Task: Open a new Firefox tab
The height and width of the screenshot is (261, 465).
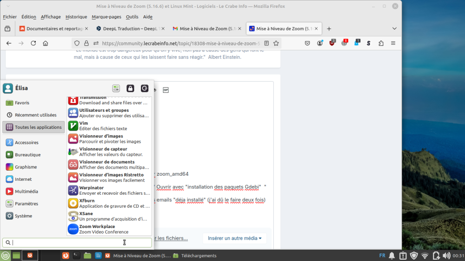Action: click(329, 29)
